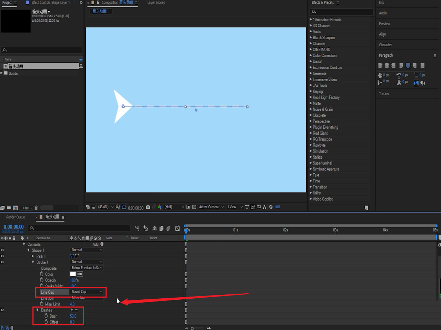
Task: Click the white Stroke color swatch
Action: (x=73, y=274)
